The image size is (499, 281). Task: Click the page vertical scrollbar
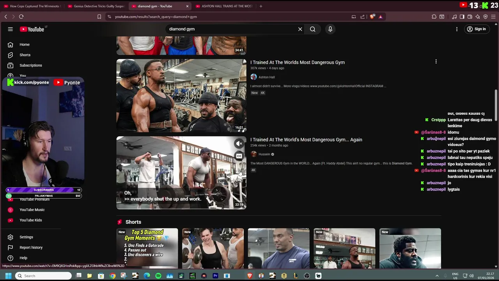point(496,105)
